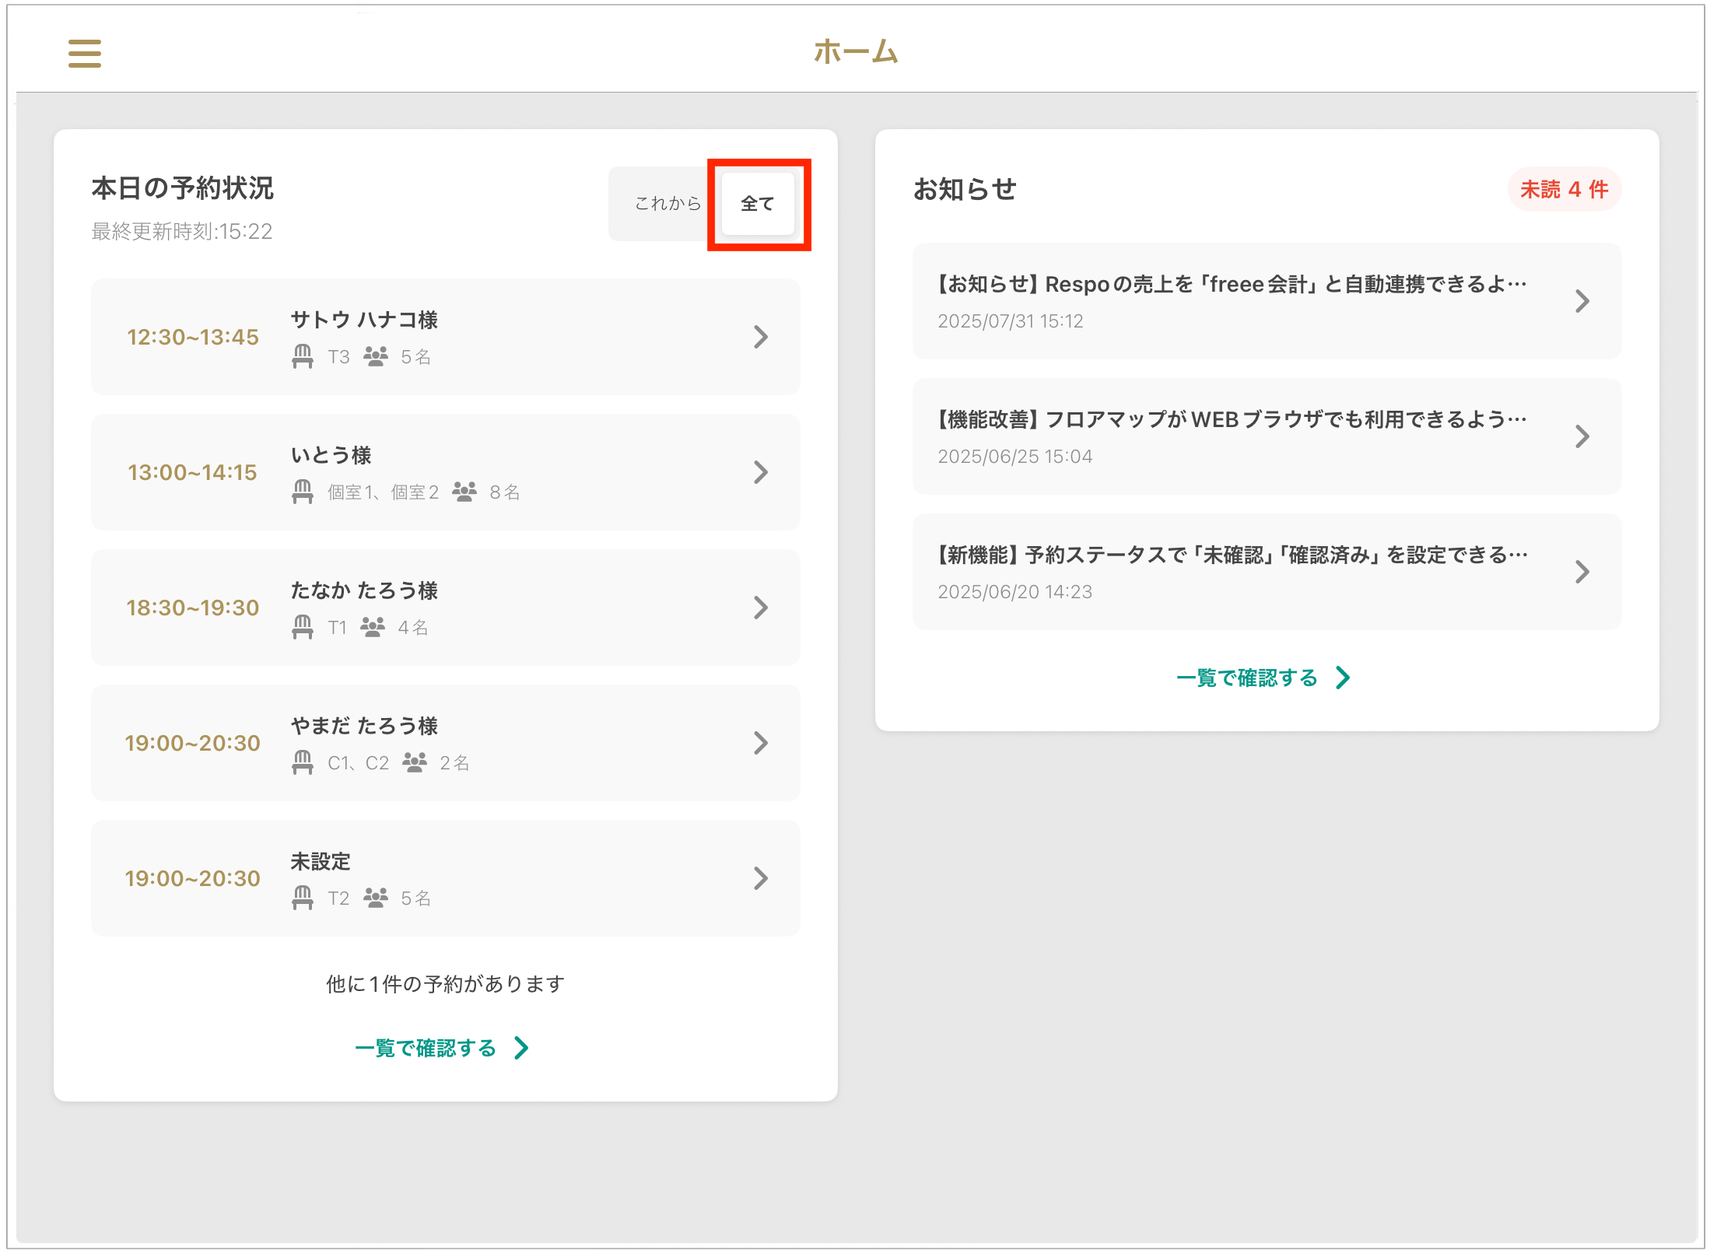
Task: Open フロアマップ機能改善 notice arrow
Action: (1582, 436)
